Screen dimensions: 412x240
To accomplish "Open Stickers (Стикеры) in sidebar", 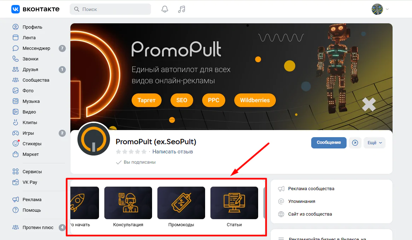I will [x=32, y=144].
